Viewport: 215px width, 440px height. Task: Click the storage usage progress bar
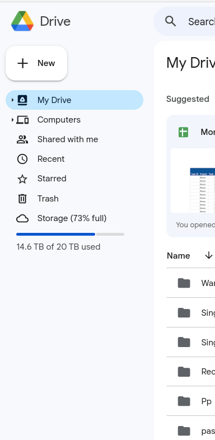pyautogui.click(x=70, y=234)
